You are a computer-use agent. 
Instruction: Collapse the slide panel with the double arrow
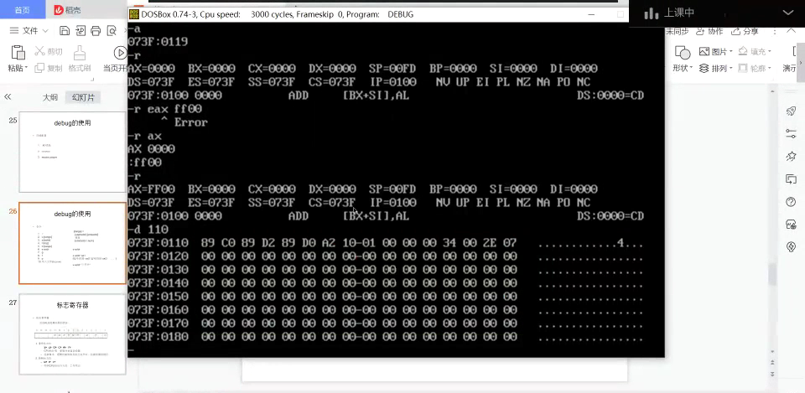pos(8,97)
